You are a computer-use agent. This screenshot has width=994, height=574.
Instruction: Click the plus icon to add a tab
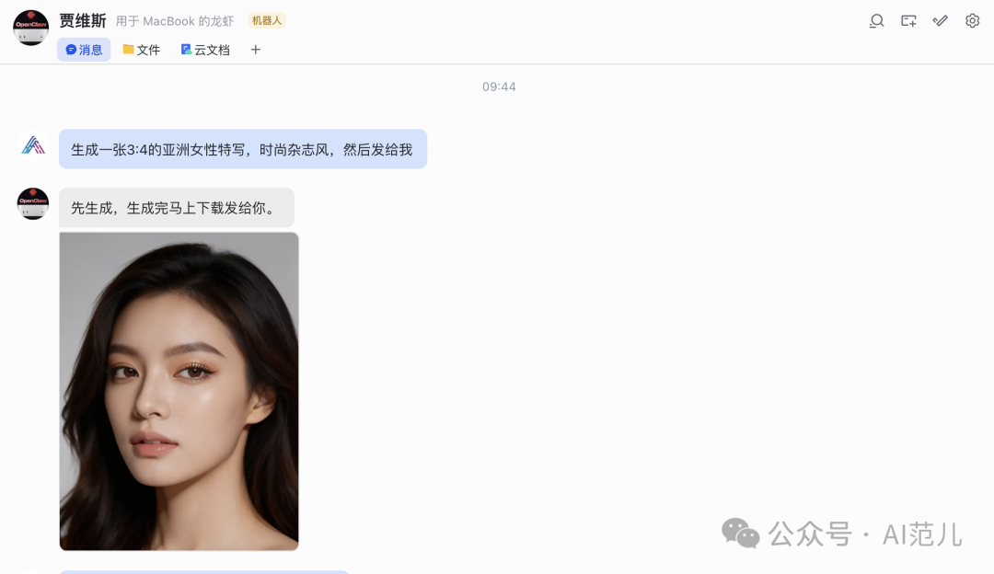(256, 50)
